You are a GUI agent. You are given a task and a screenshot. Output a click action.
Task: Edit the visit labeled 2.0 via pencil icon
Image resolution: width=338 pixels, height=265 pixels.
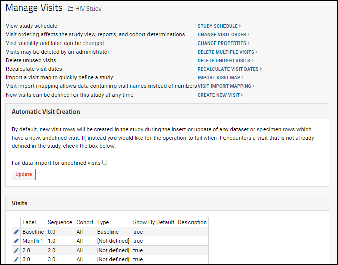click(x=16, y=250)
